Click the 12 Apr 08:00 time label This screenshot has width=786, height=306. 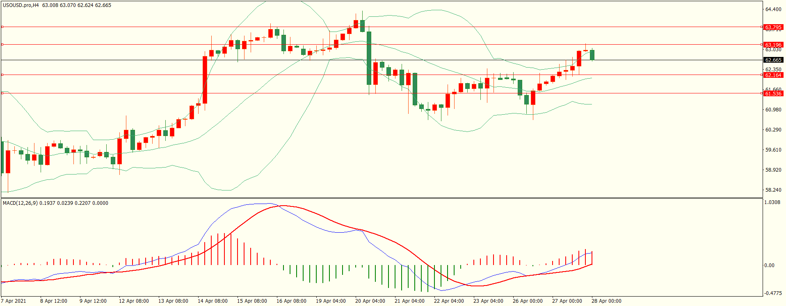(134, 301)
